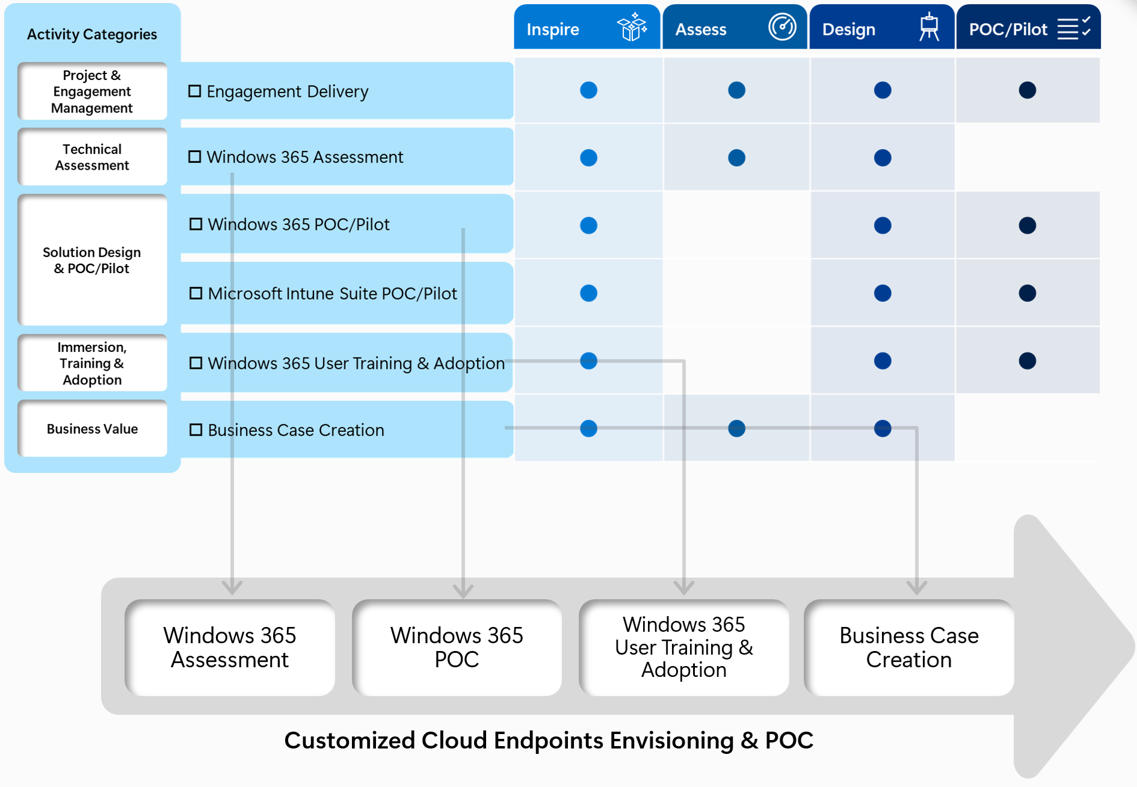The image size is (1137, 787).
Task: Click the Technical Assessment category box
Action: tap(92, 157)
